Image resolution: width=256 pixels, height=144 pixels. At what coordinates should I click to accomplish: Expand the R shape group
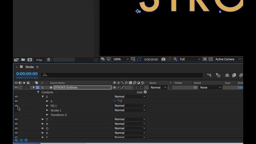(43, 124)
